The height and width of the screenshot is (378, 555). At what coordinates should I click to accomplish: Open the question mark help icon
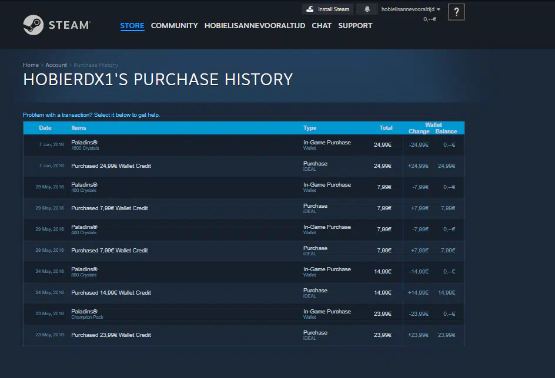(x=456, y=12)
